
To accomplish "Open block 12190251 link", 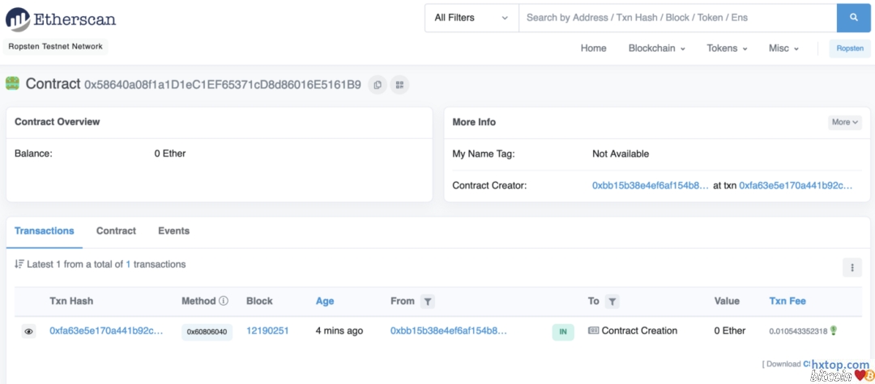I will tap(267, 331).
